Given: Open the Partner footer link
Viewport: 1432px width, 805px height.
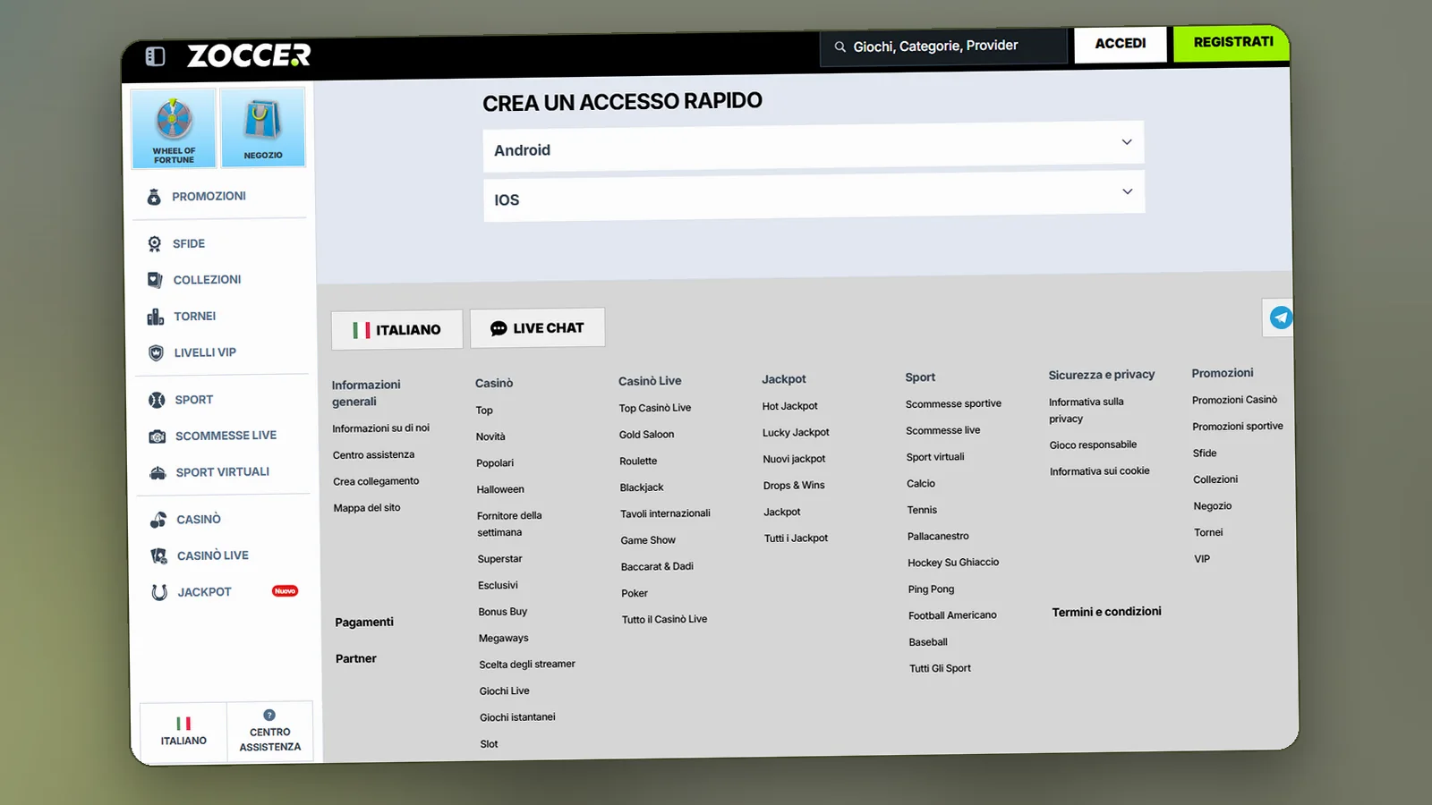Looking at the screenshot, I should pos(356,659).
